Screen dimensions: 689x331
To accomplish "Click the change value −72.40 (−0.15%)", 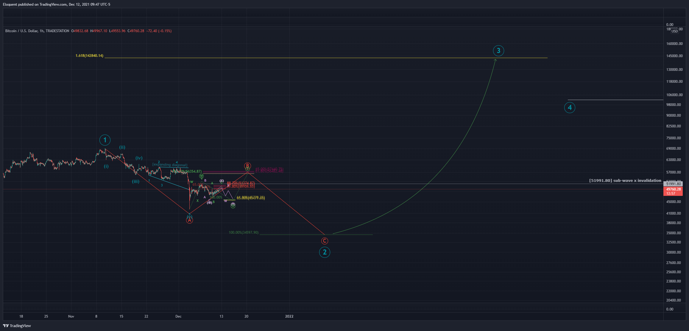I will [159, 31].
